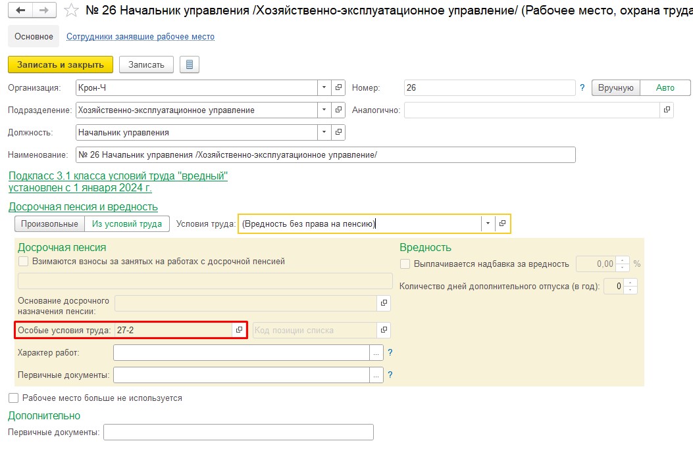
Task: Open the Условия труда dropdown
Action: (x=488, y=223)
